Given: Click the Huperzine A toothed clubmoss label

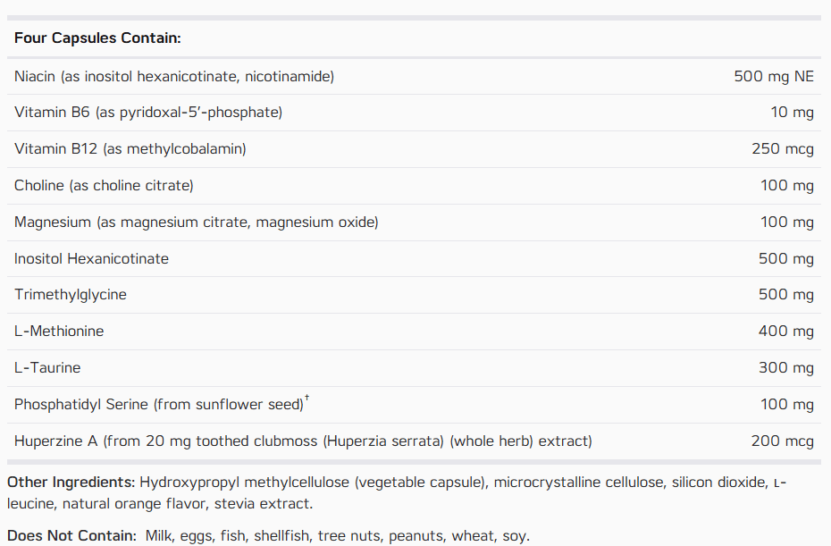Looking at the screenshot, I should [303, 441].
